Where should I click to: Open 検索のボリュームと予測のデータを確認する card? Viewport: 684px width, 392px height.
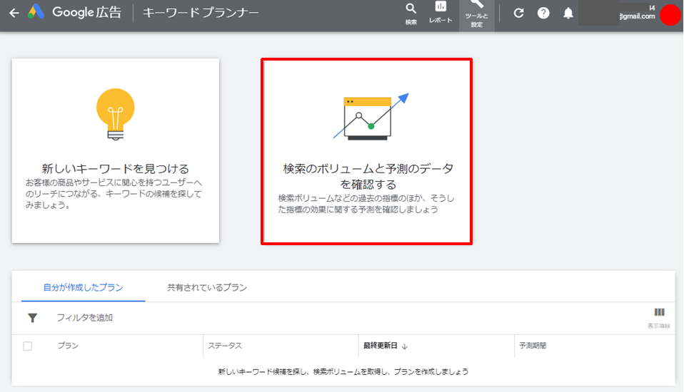pos(367,152)
